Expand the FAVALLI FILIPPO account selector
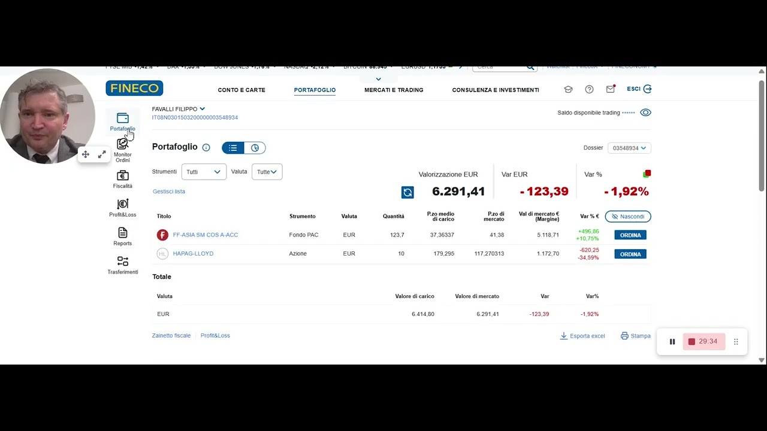This screenshot has height=431, width=767. tap(179, 109)
